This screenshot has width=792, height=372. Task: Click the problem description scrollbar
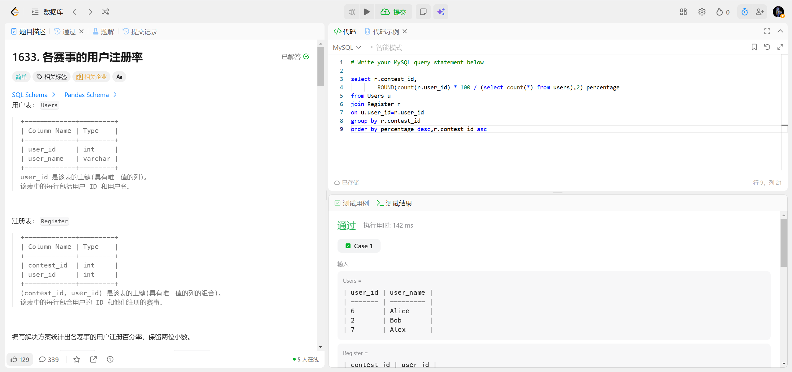[321, 66]
